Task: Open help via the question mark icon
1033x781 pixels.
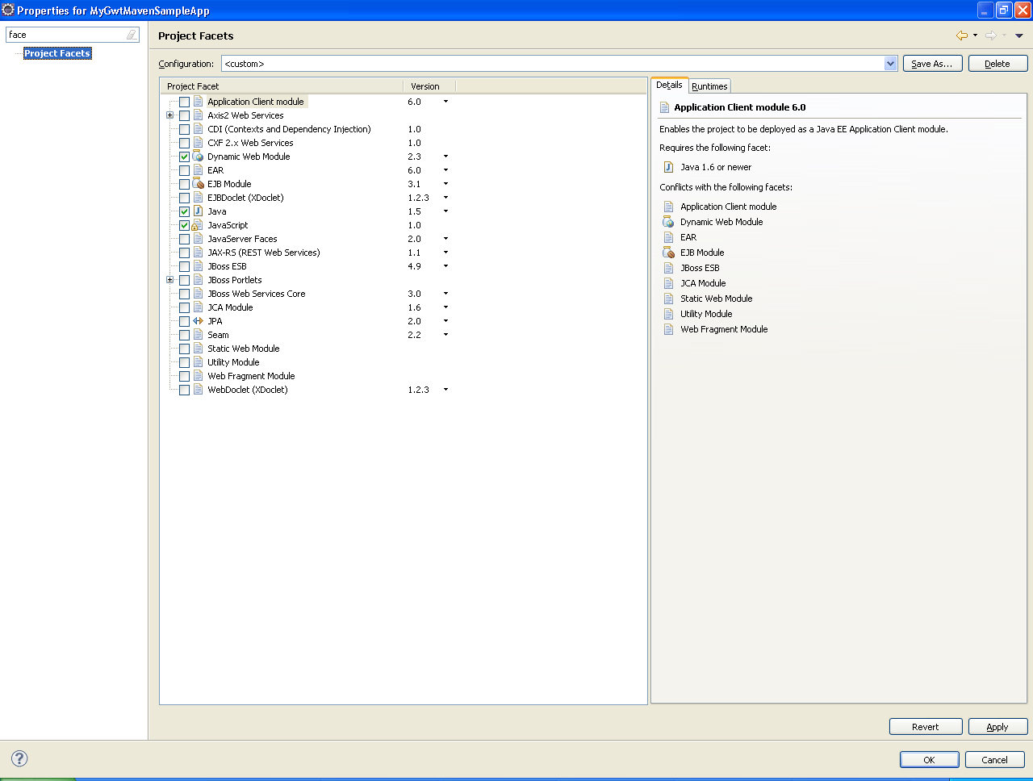Action: pyautogui.click(x=18, y=758)
